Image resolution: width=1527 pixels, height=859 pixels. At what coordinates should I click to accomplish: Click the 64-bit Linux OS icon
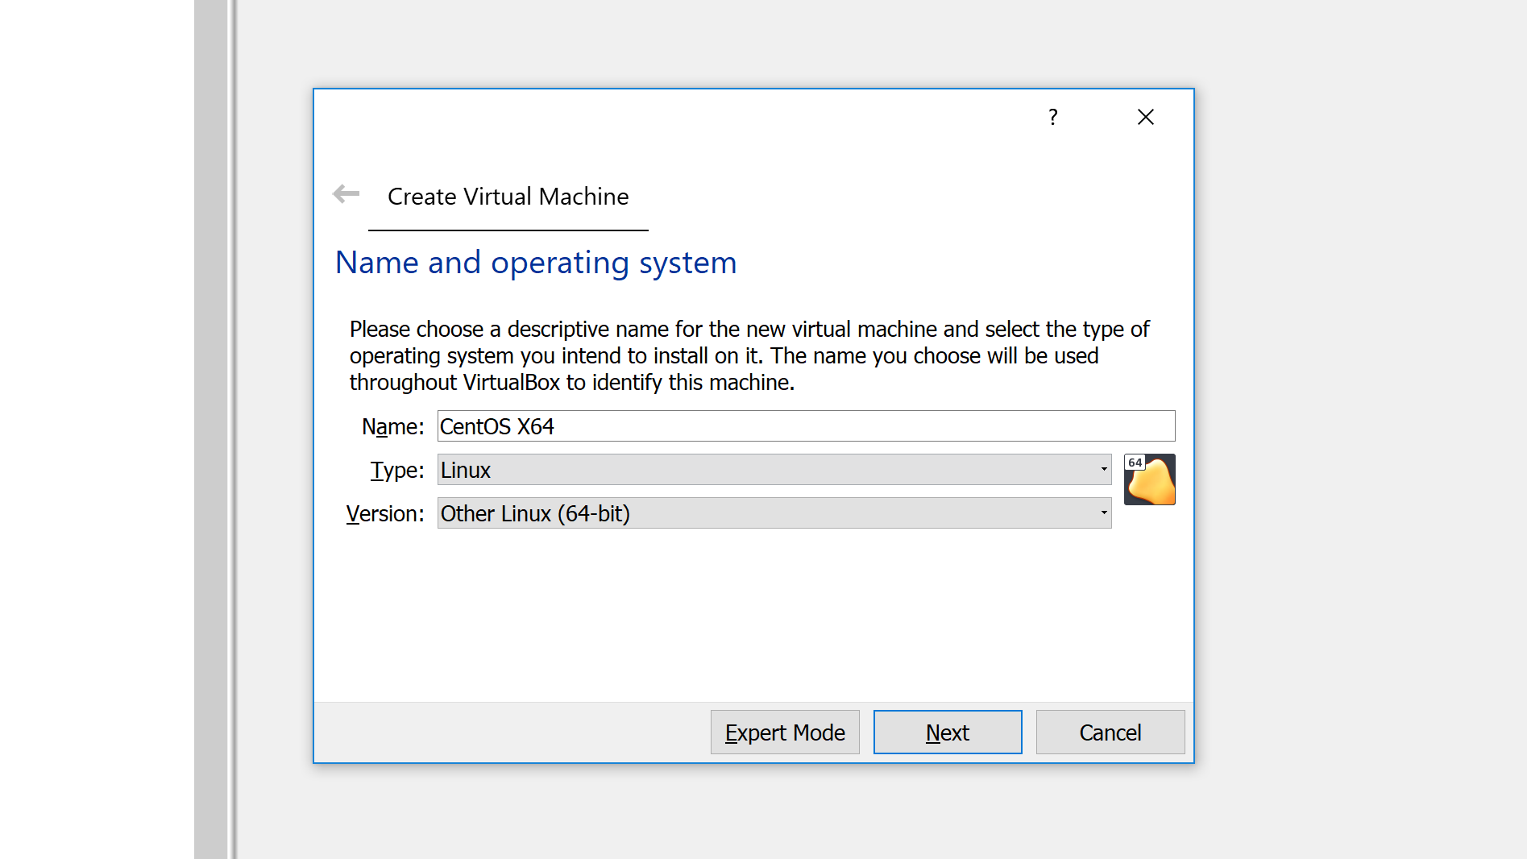1152,483
